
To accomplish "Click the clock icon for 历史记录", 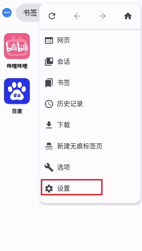I will pos(49,104).
